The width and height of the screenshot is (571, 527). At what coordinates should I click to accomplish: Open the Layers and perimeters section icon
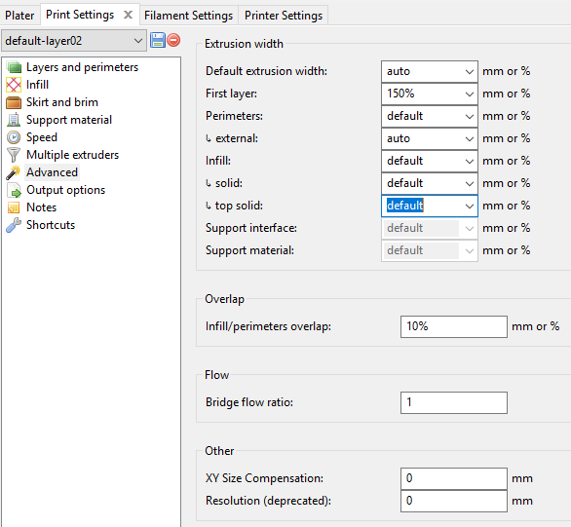14,67
